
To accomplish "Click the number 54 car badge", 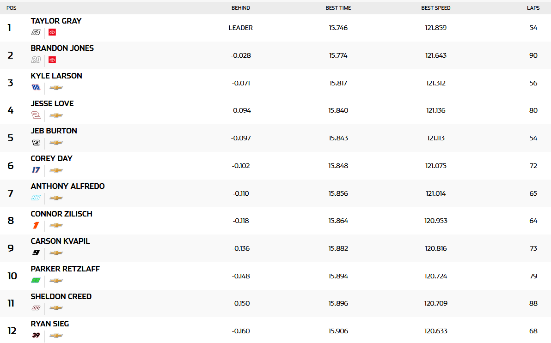I will pos(36,32).
